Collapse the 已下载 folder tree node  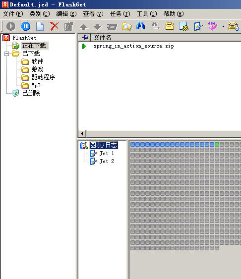pyautogui.click(x=6, y=54)
